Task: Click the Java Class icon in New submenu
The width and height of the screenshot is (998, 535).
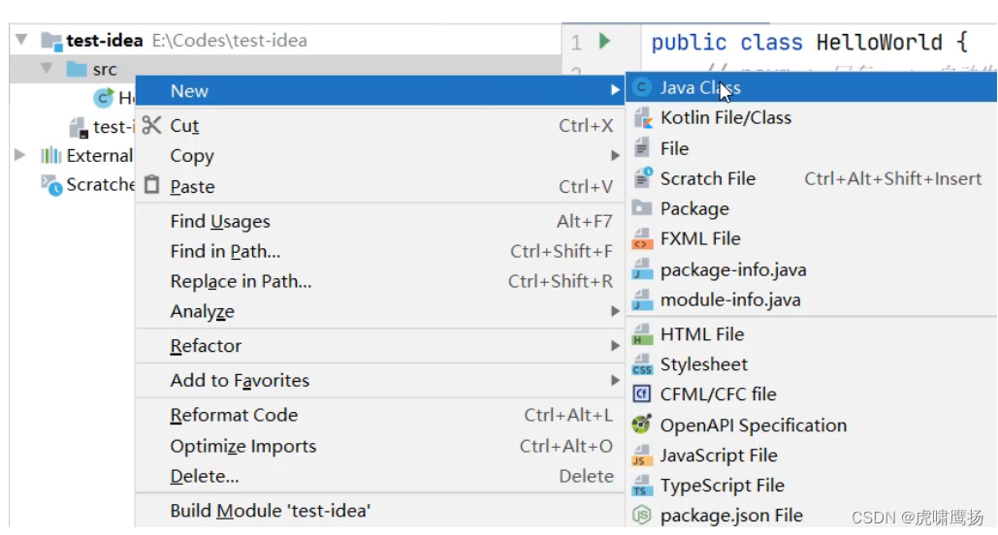Action: [x=642, y=87]
